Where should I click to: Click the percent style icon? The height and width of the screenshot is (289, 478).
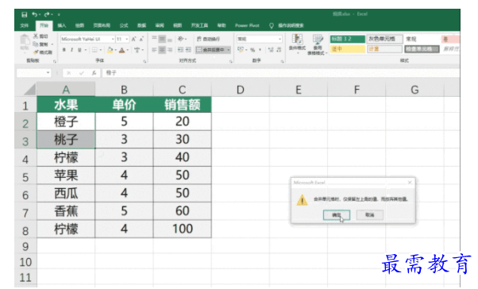252,50
